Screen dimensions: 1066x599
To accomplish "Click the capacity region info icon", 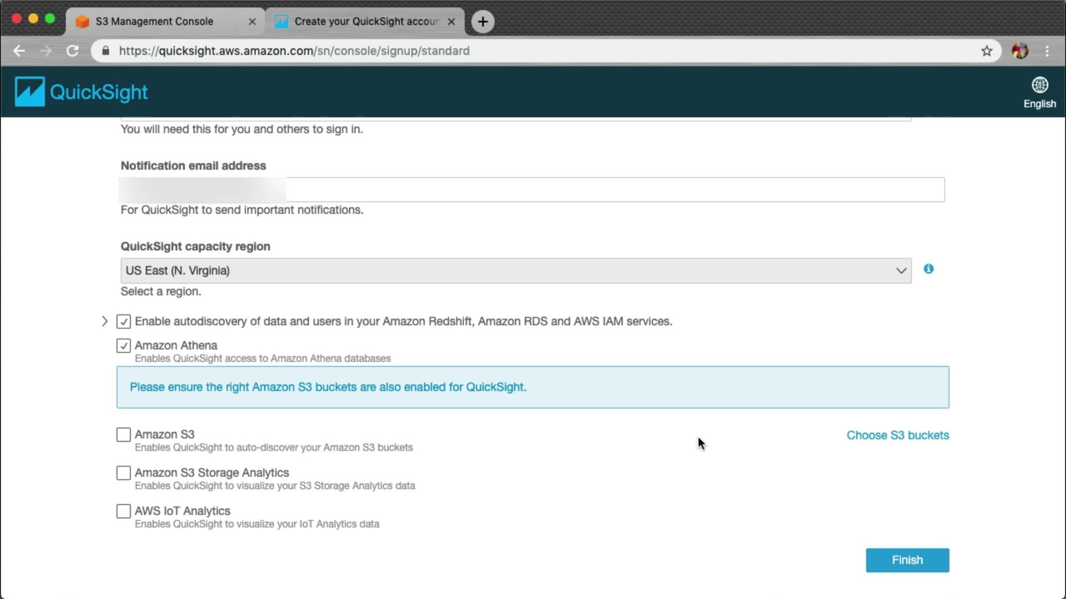I will (928, 269).
